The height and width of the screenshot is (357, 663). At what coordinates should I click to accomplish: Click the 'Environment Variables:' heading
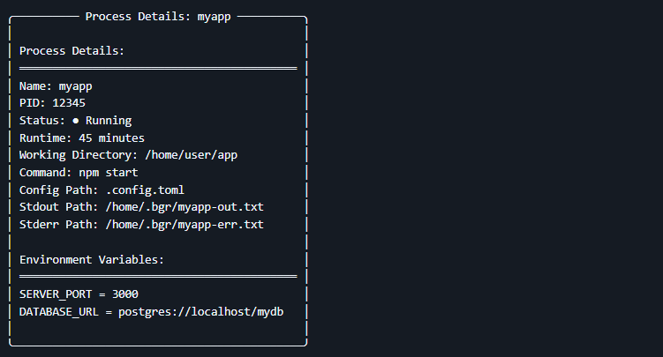click(92, 259)
